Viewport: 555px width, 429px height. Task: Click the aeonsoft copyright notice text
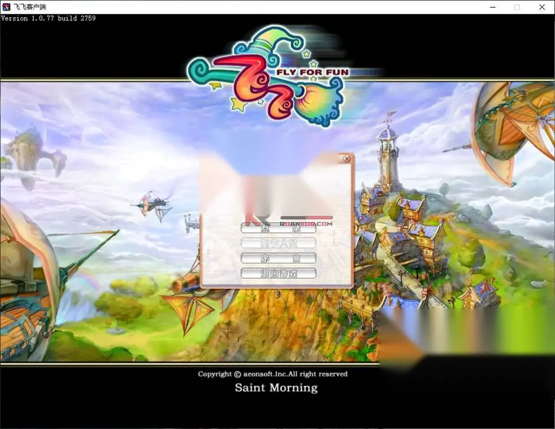[273, 374]
